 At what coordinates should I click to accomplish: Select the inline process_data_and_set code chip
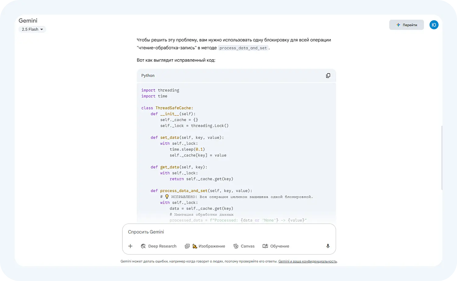243,48
